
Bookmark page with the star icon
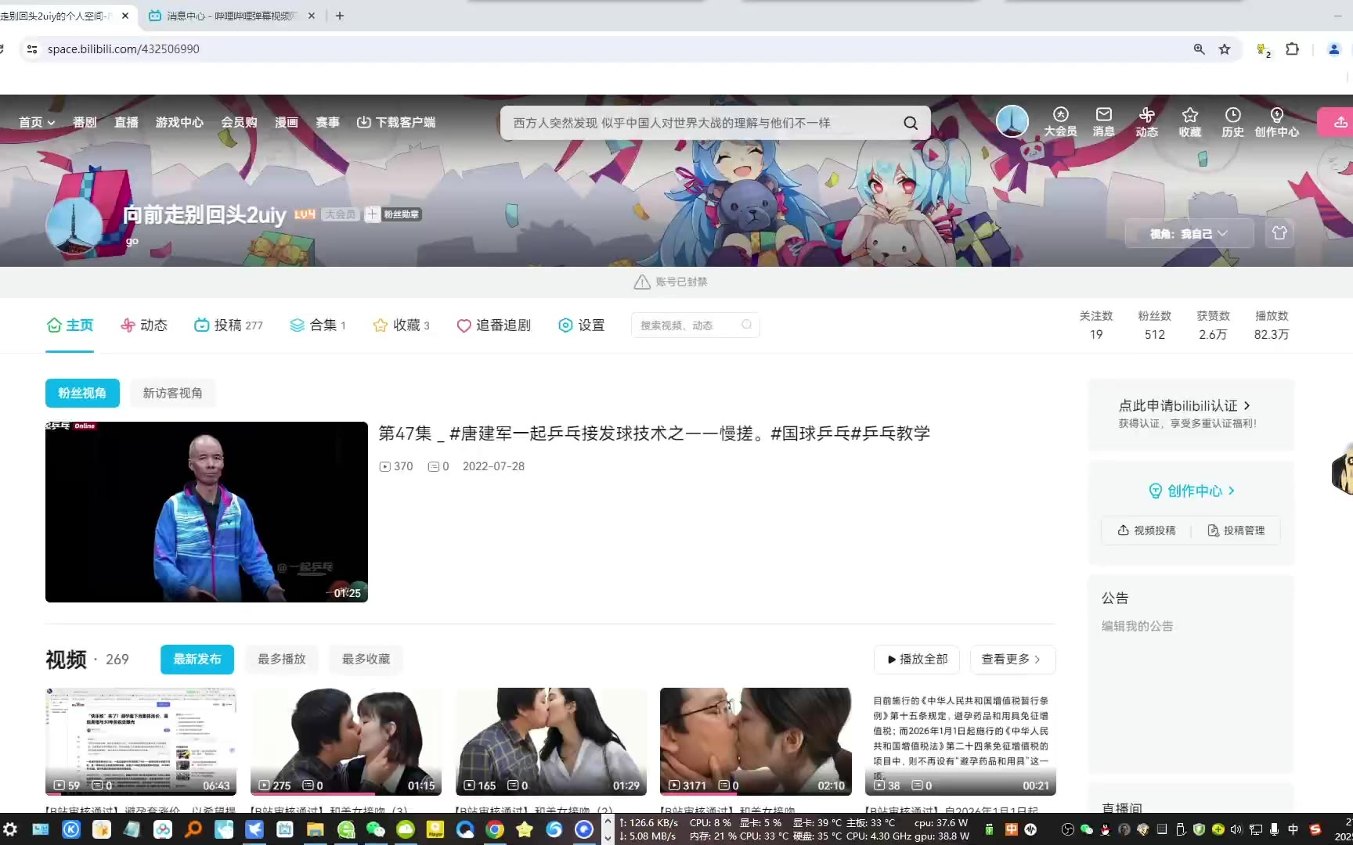coord(1225,49)
